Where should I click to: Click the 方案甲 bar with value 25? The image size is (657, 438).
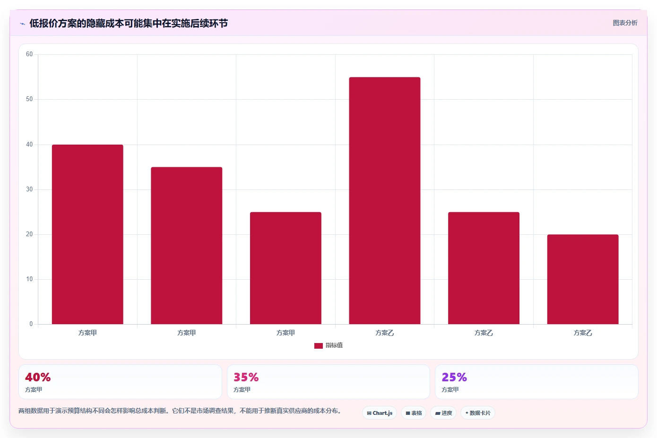point(285,268)
